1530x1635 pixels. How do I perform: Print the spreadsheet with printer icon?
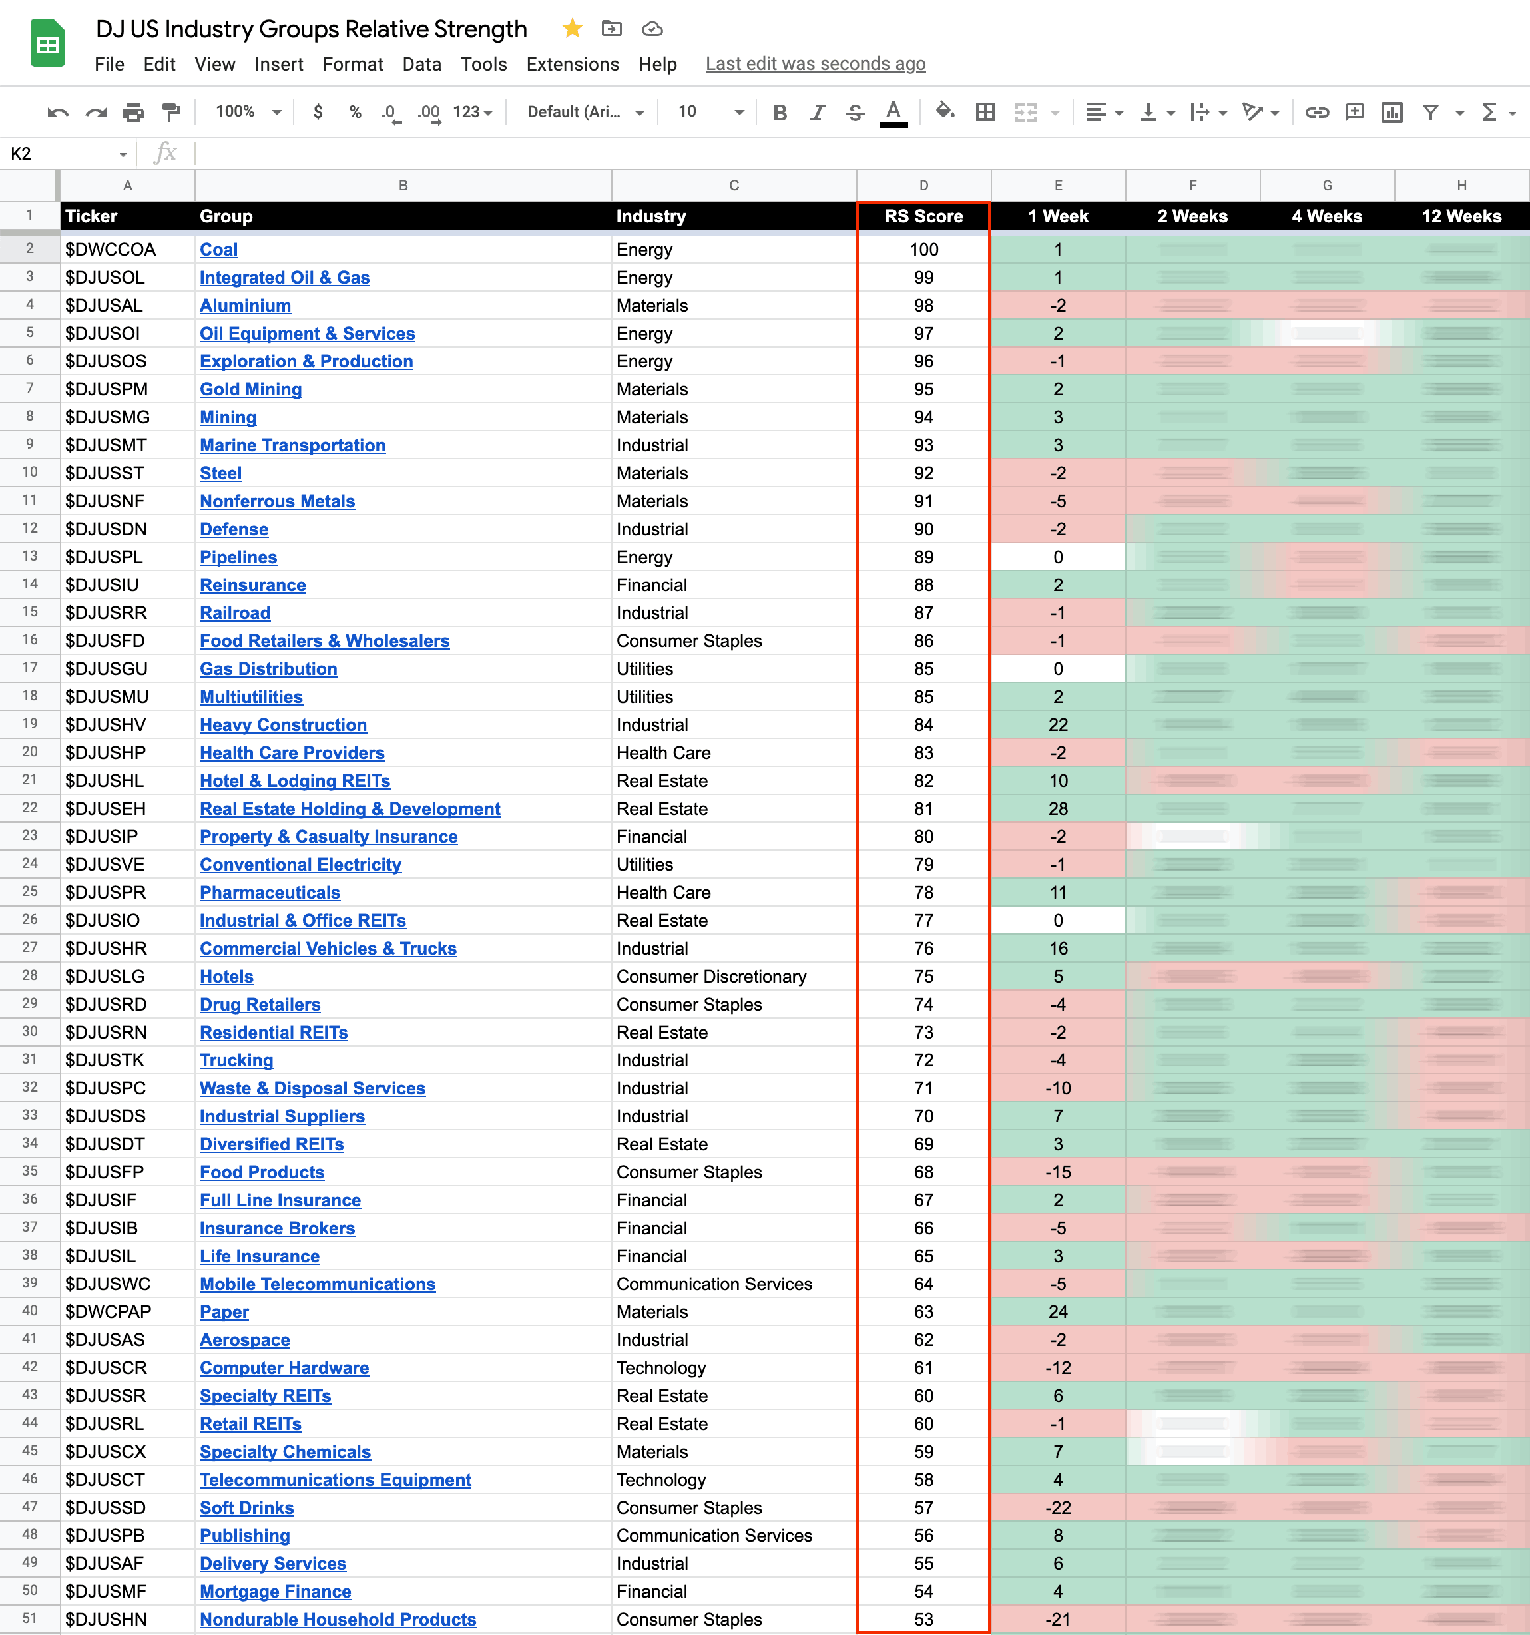tap(133, 112)
